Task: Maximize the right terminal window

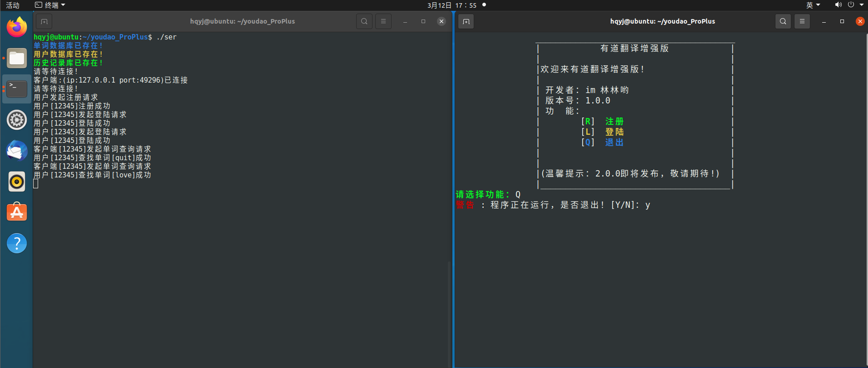Action: point(842,21)
